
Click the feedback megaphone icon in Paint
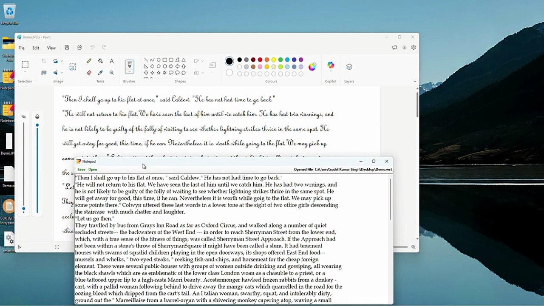pos(394,48)
